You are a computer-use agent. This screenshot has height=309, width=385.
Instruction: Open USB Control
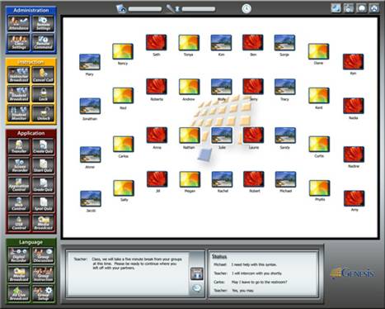(19, 223)
